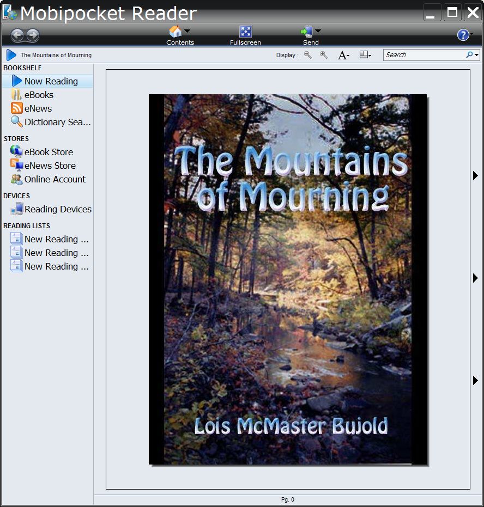Expand the Help dropdown arrow
The width and height of the screenshot is (484, 507).
[x=471, y=34]
